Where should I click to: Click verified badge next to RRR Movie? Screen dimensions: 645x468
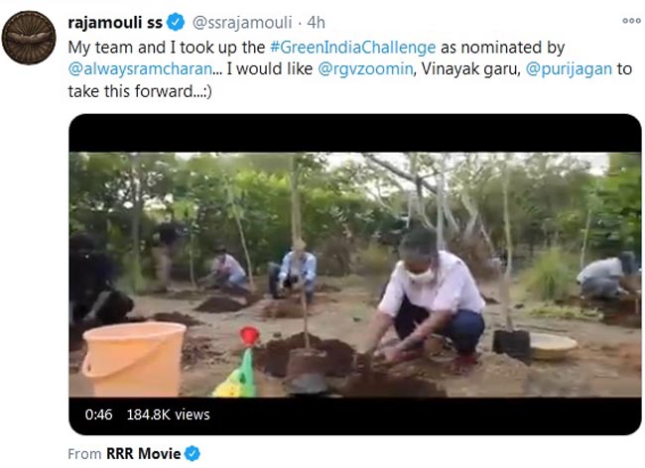coord(192,454)
